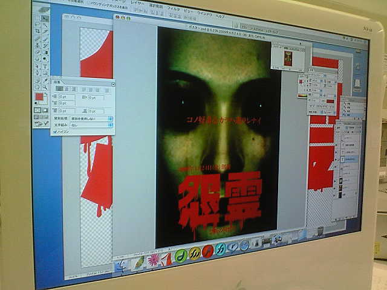The height and width of the screenshot is (290, 387).
Task: Open the ビュー menu
Action: [x=188, y=11]
